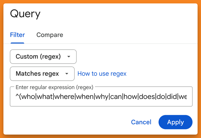Cancel the query dialog

(141, 122)
